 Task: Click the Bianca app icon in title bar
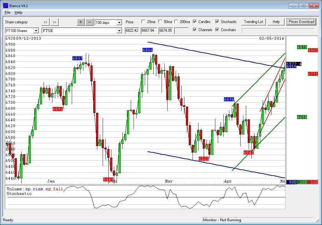tap(5, 5)
